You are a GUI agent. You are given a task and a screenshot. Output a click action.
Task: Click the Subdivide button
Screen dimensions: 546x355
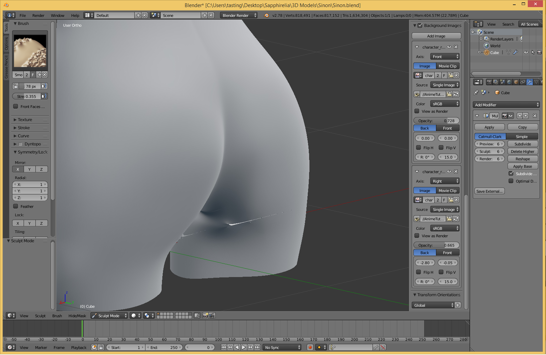tap(523, 144)
